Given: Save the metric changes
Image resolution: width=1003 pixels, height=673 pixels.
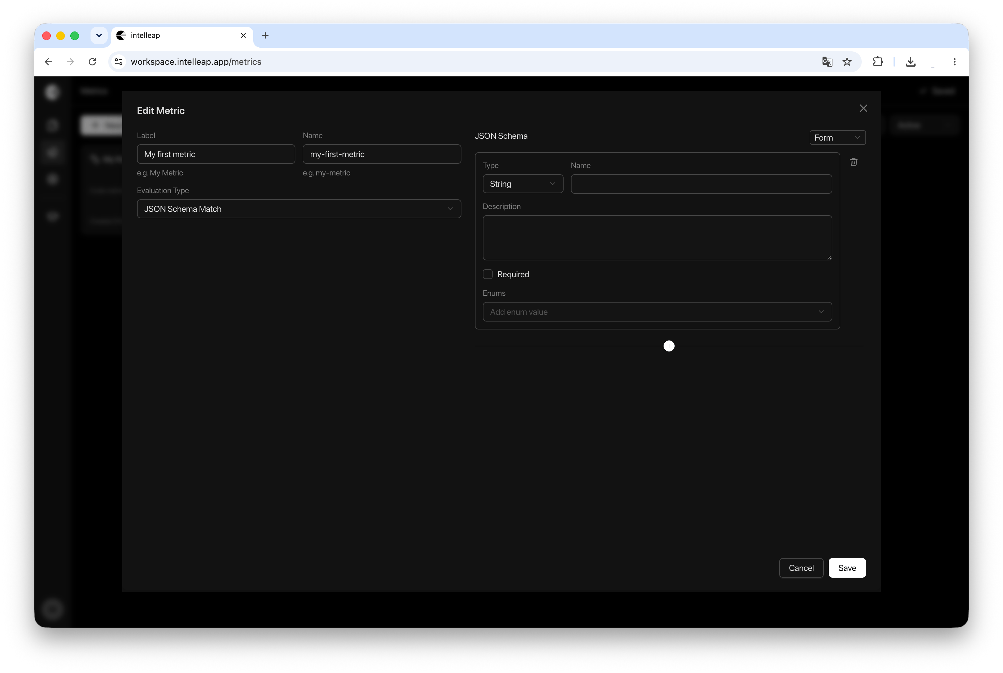Looking at the screenshot, I should click(847, 568).
